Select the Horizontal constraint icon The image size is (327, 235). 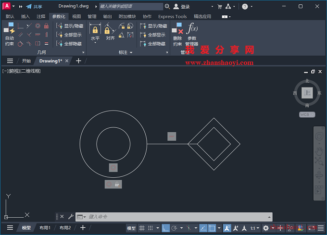(38, 35)
